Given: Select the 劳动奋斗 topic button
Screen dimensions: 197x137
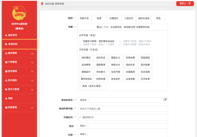Looking at the screenshot, I should tap(101, 72).
